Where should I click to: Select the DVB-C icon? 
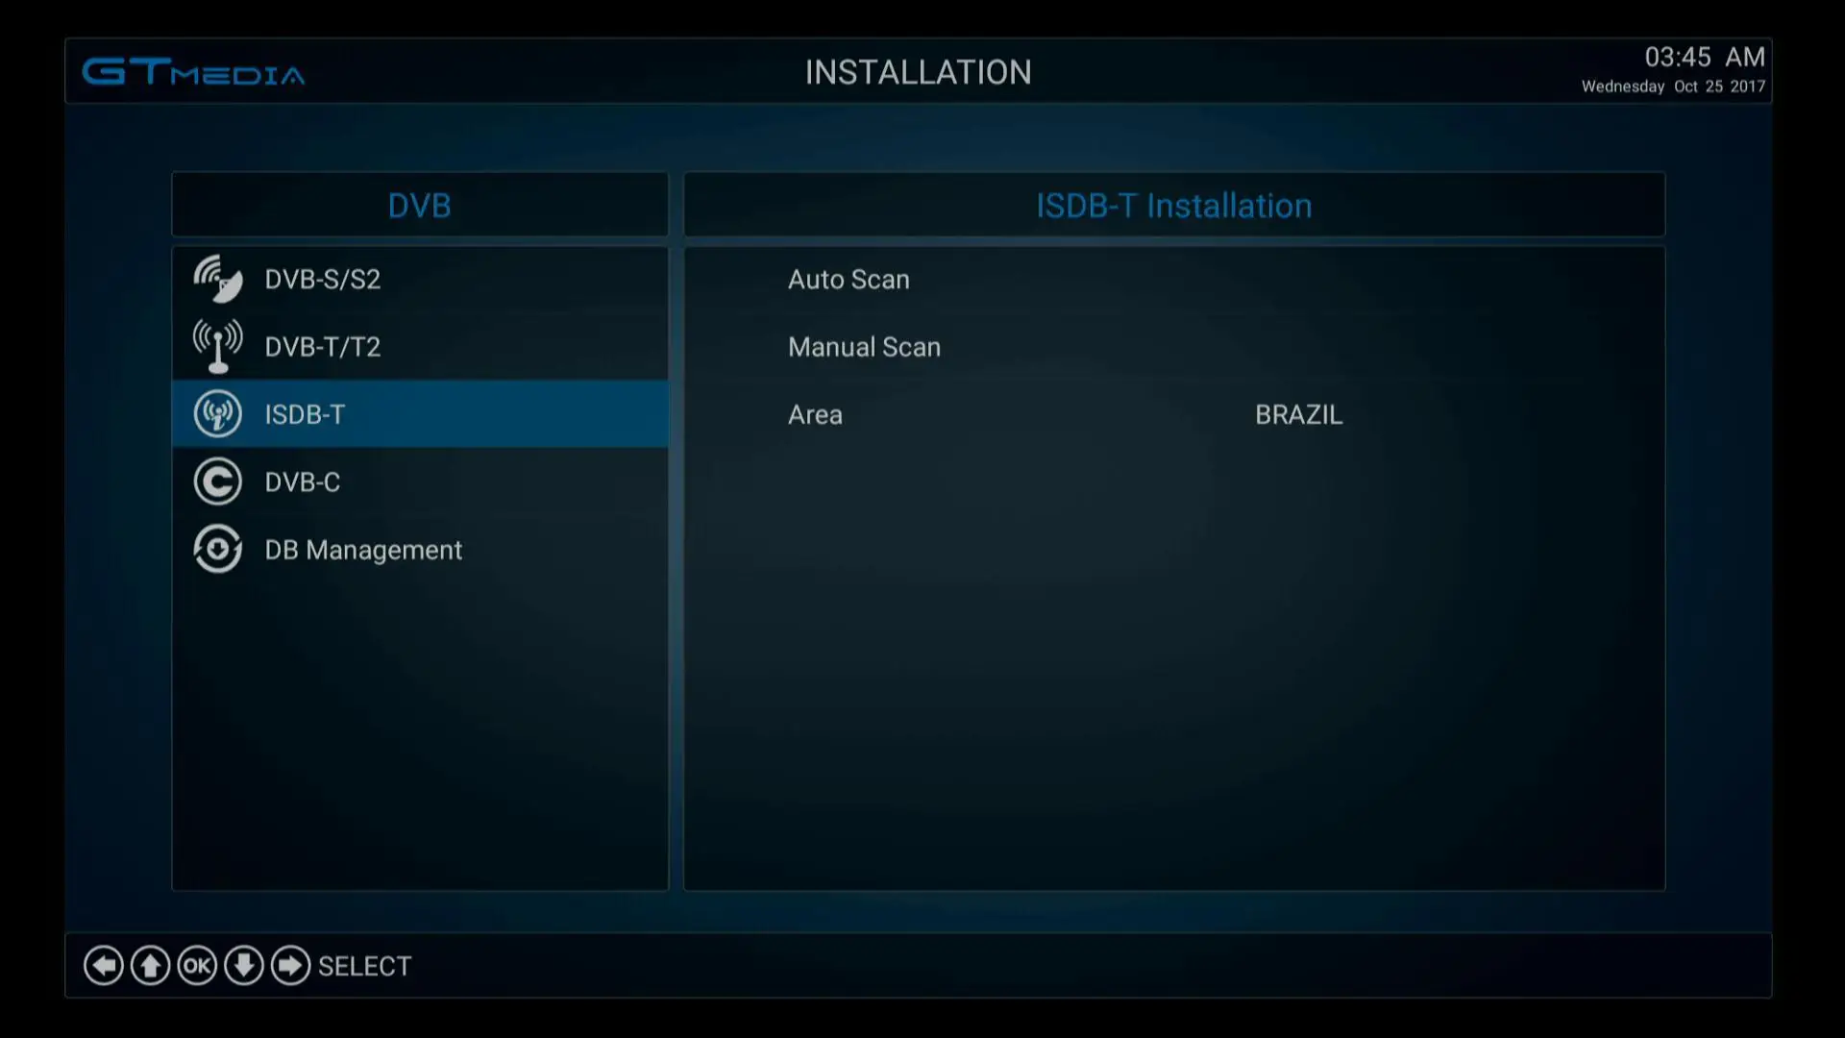216,482
